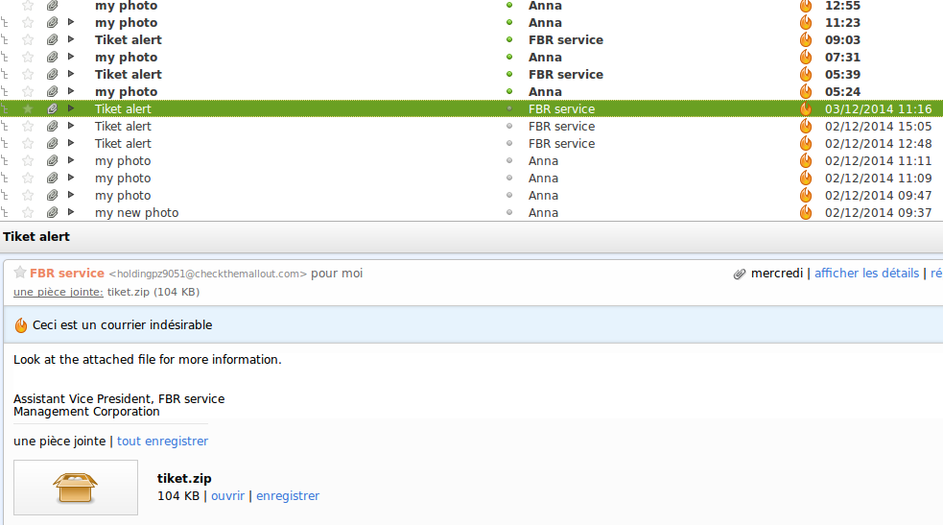The width and height of the screenshot is (943, 525).
Task: Expand thread of 'my photo' 02/12/2014 09:47
Action: [71, 195]
